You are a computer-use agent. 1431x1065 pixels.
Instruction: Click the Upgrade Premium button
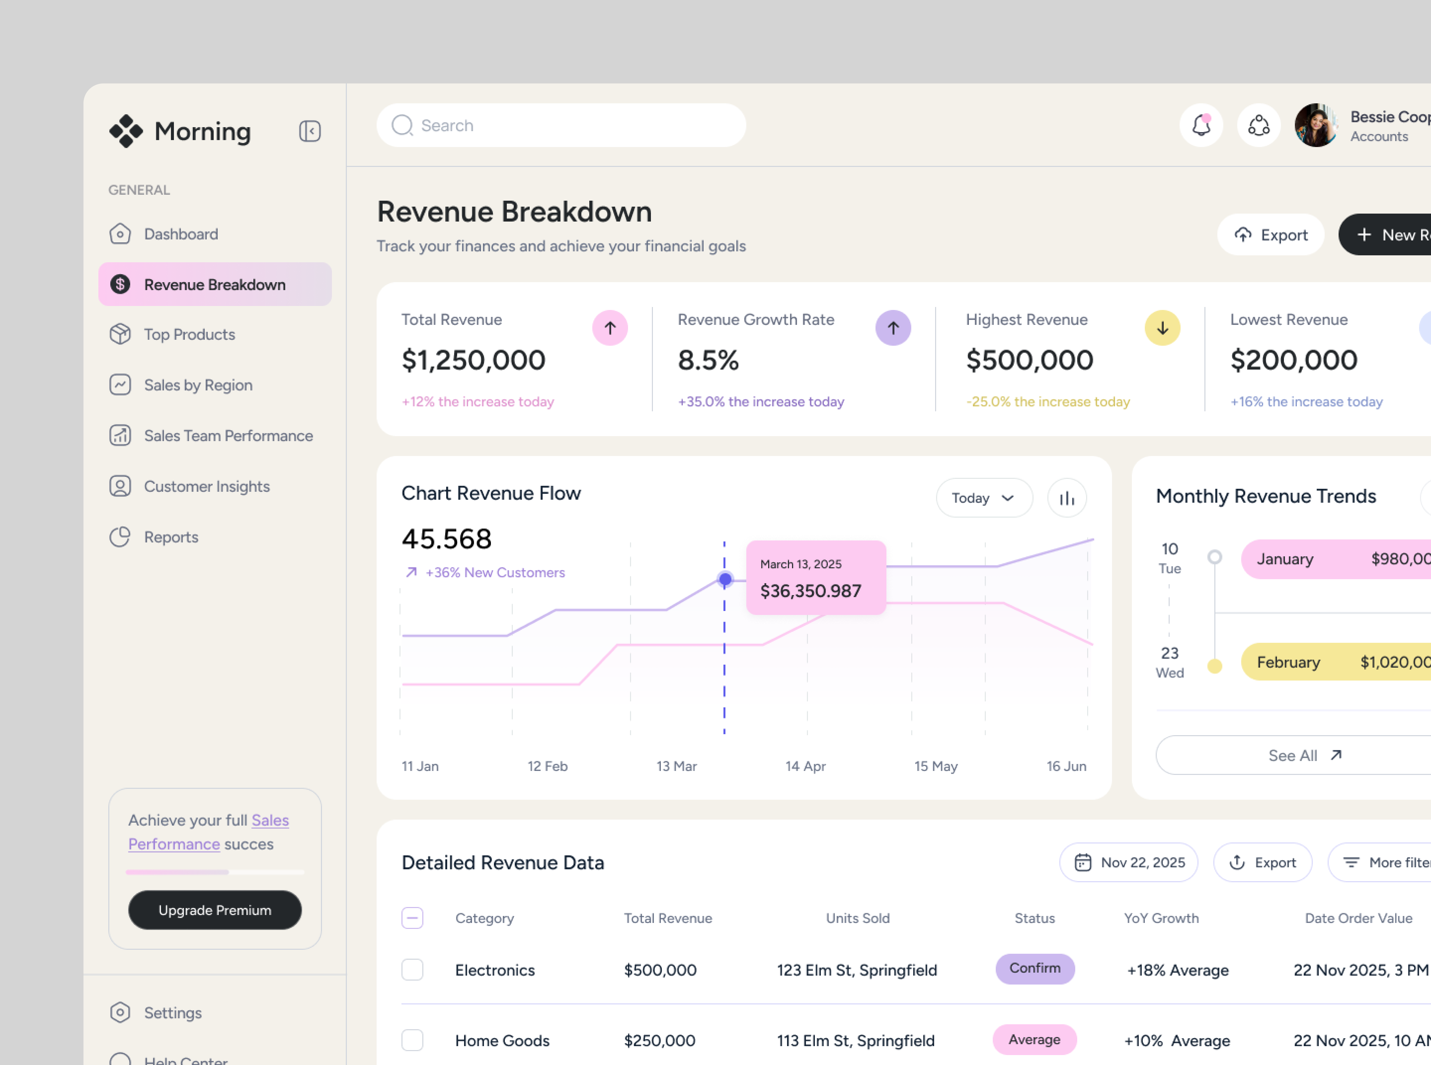coord(215,910)
